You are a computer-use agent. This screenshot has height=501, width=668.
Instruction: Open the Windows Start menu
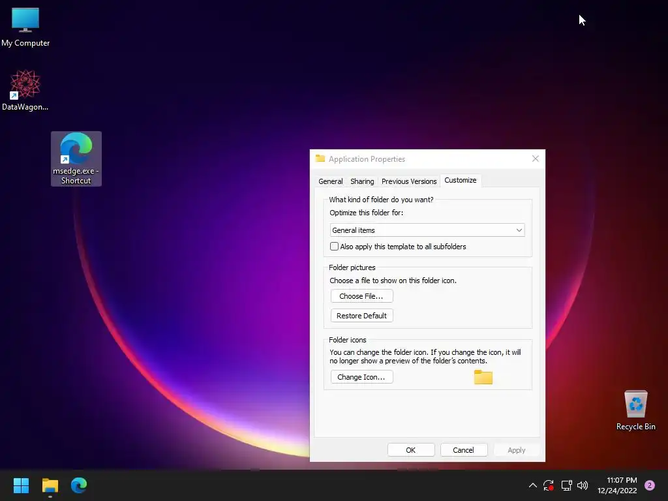[21, 485]
